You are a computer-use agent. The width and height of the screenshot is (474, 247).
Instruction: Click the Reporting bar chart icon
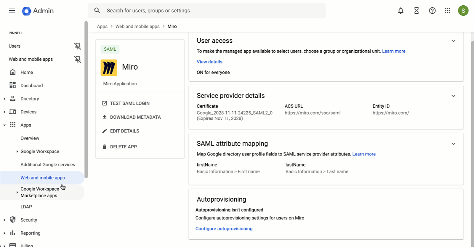(13, 233)
